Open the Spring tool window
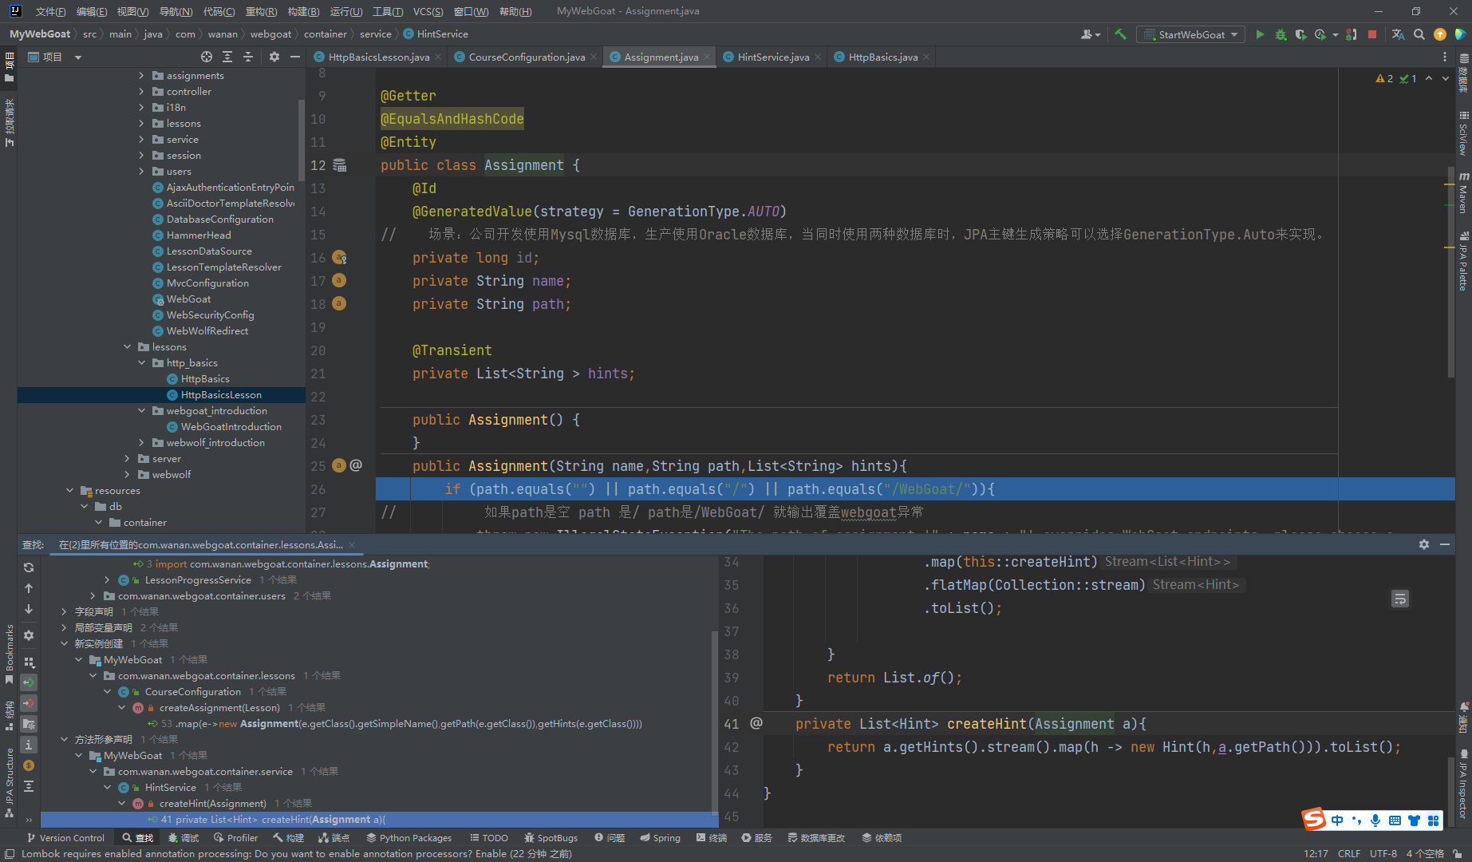The width and height of the screenshot is (1472, 862). [660, 838]
